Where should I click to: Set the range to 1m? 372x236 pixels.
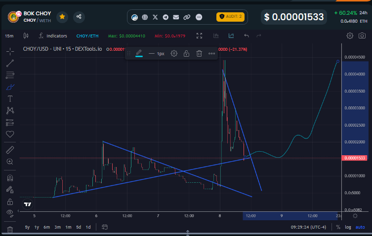pyautogui.click(x=68, y=227)
